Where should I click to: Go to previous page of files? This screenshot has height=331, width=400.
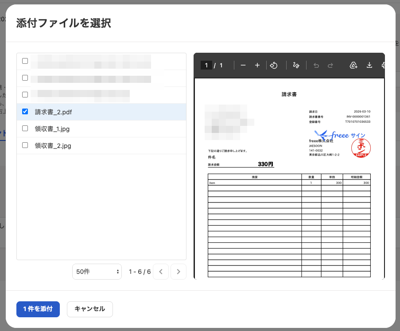coord(161,272)
